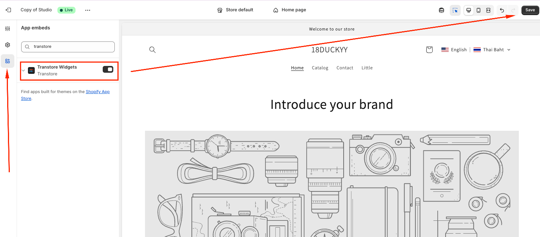Select the App embeds sidebar icon

click(x=8, y=61)
